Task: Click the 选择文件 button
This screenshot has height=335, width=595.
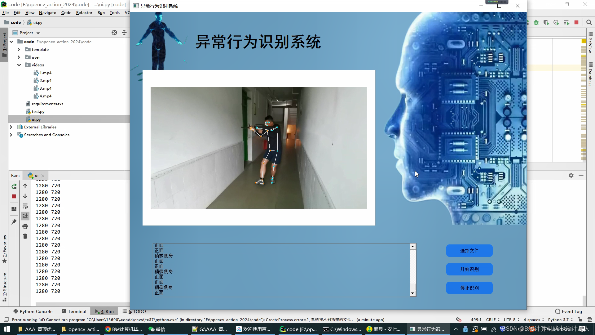Action: pyautogui.click(x=469, y=251)
